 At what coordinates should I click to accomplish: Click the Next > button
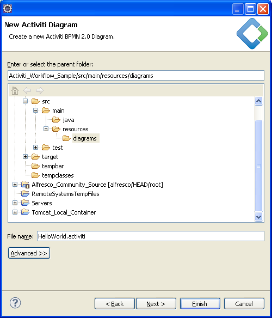tap(156, 304)
